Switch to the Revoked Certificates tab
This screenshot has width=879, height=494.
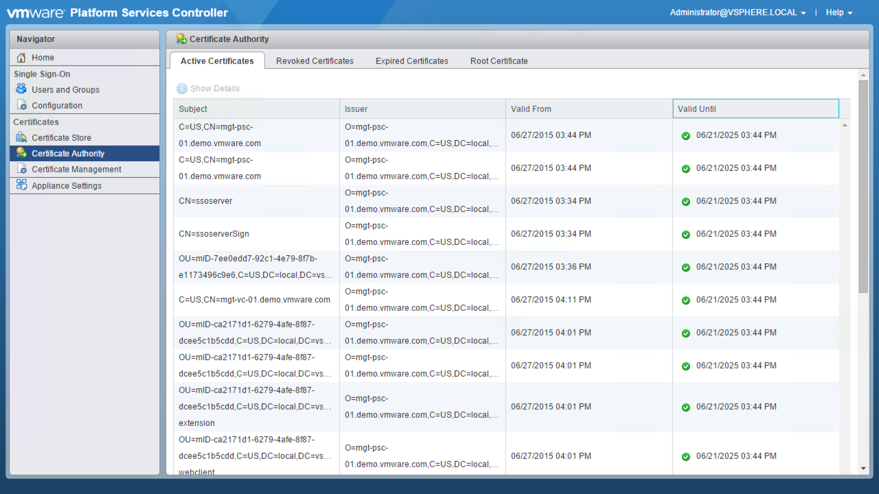[x=315, y=61]
